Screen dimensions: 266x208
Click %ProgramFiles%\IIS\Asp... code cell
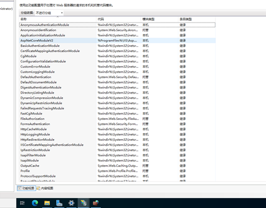(x=117, y=41)
